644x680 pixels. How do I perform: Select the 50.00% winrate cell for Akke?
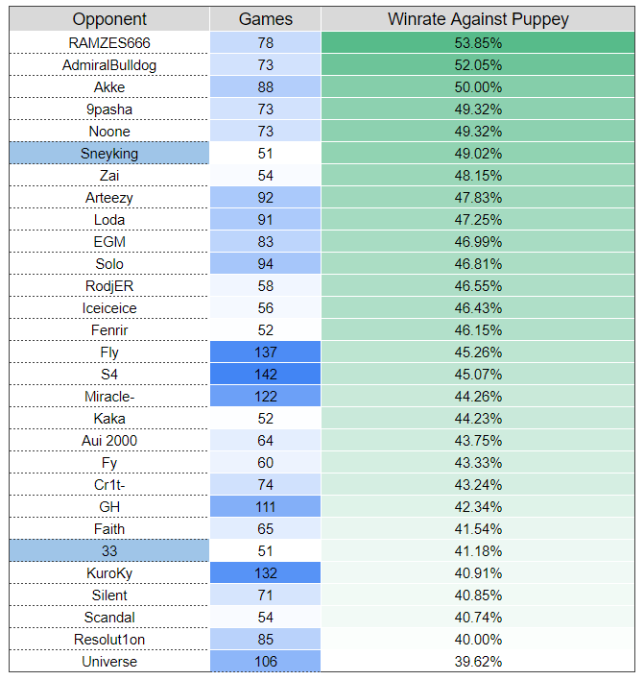(x=478, y=87)
